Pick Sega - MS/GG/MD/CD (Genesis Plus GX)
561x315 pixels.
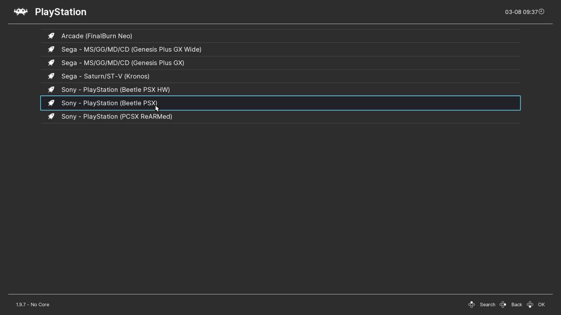point(280,63)
